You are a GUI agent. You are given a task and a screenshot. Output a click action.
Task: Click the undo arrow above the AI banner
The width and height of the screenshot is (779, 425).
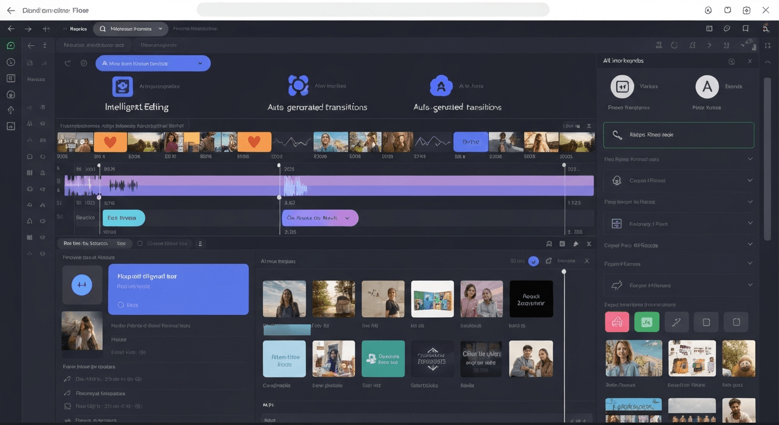(x=67, y=63)
